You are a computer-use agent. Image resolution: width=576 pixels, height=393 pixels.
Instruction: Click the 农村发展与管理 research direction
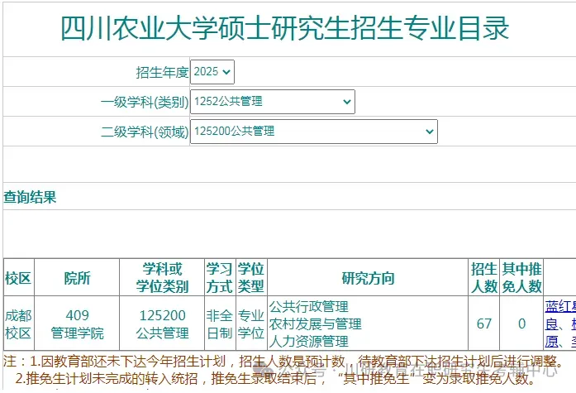pos(315,324)
